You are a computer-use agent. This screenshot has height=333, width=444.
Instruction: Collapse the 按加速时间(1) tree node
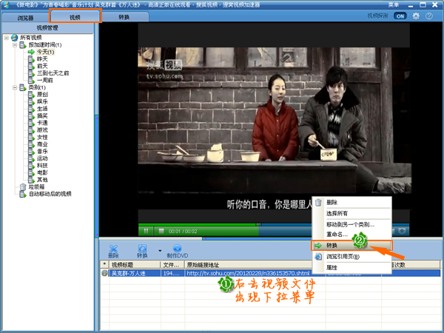point(15,44)
